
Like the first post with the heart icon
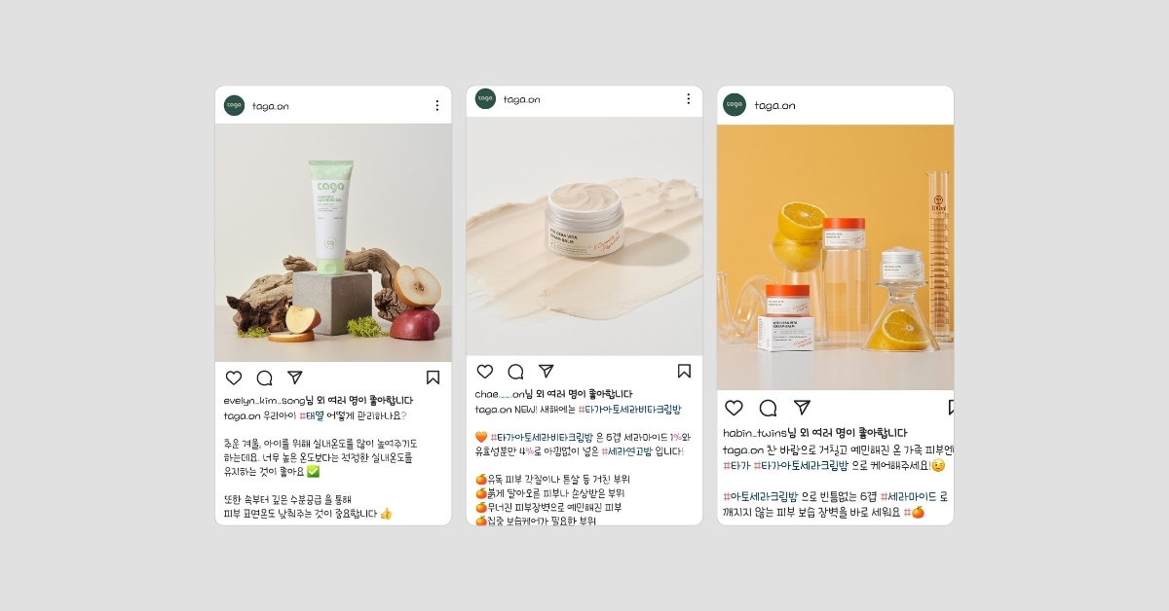(234, 377)
